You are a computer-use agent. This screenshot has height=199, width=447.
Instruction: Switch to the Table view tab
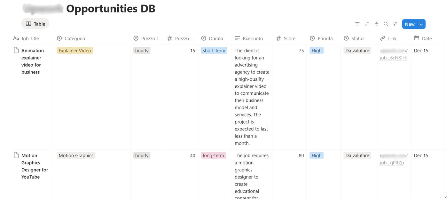(x=35, y=24)
